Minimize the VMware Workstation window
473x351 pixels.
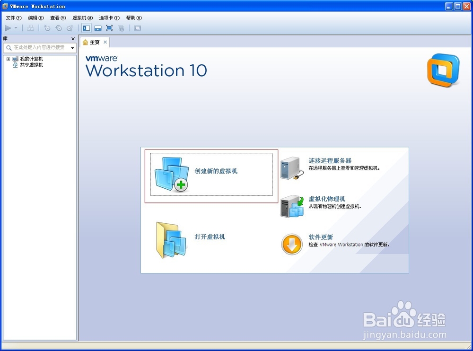(449, 6)
